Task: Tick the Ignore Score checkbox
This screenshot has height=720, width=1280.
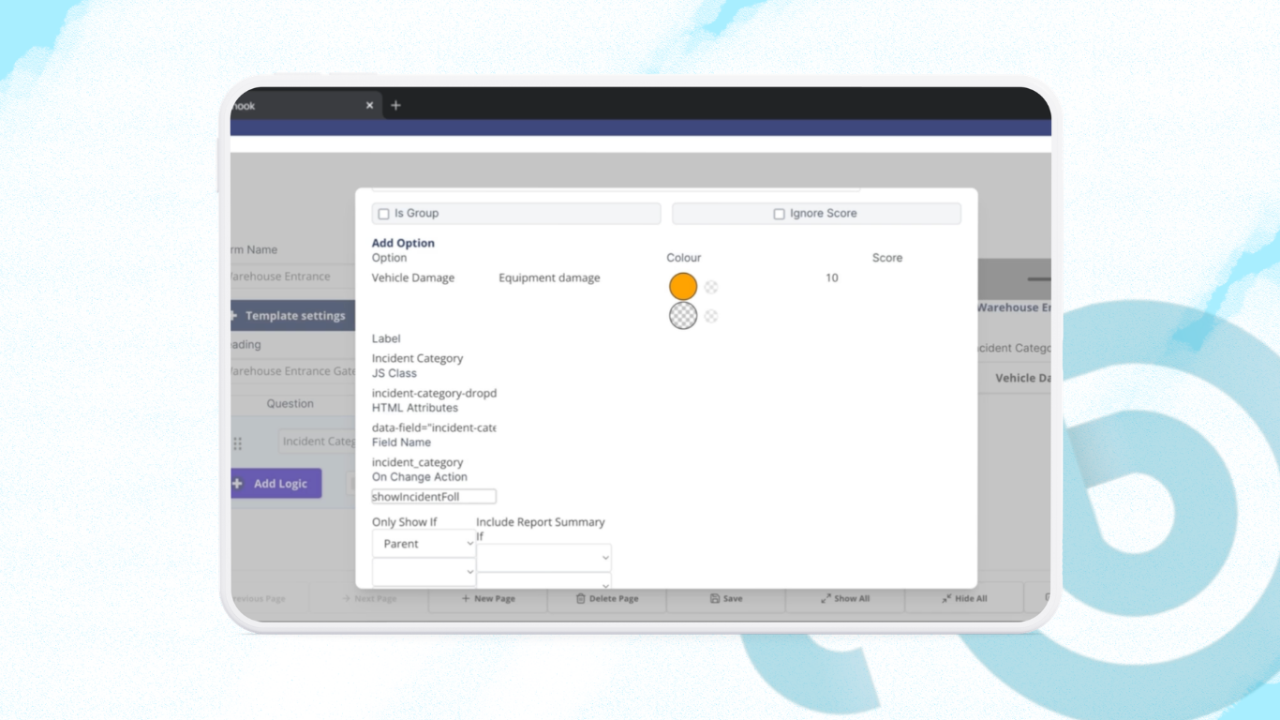Action: (779, 214)
